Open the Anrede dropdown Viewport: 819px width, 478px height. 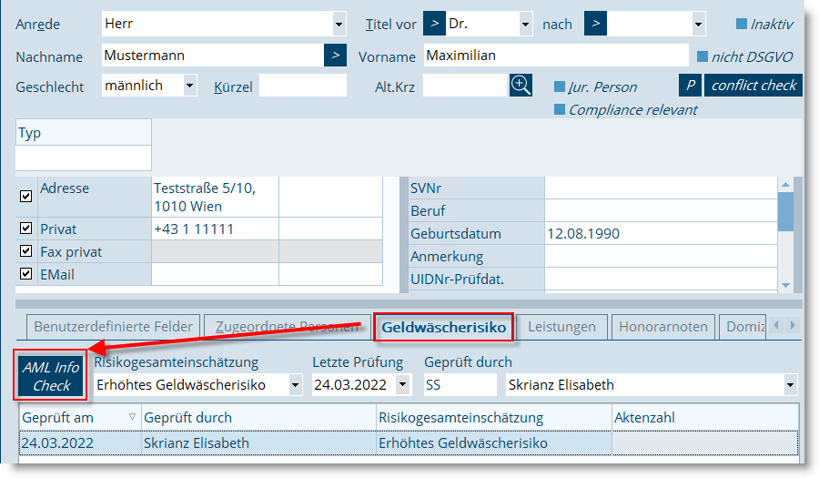(339, 25)
